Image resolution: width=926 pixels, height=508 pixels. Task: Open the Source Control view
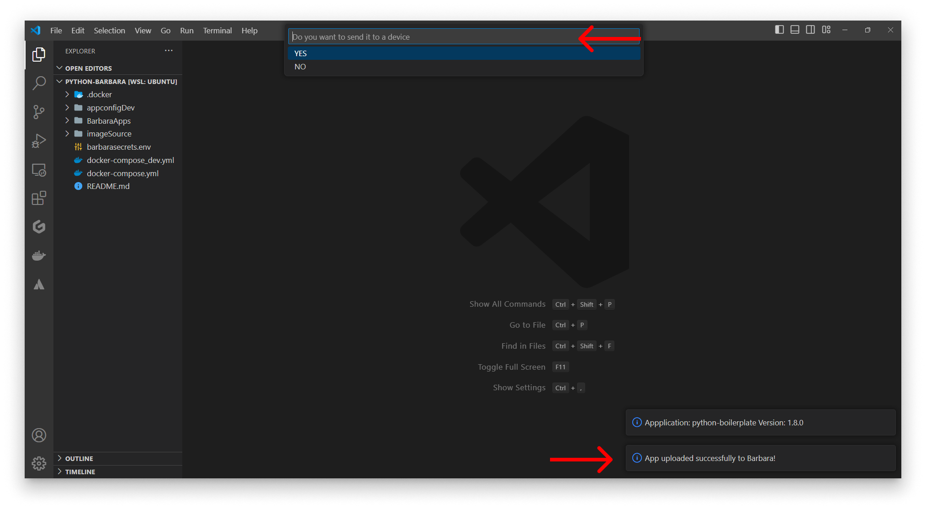(x=39, y=112)
